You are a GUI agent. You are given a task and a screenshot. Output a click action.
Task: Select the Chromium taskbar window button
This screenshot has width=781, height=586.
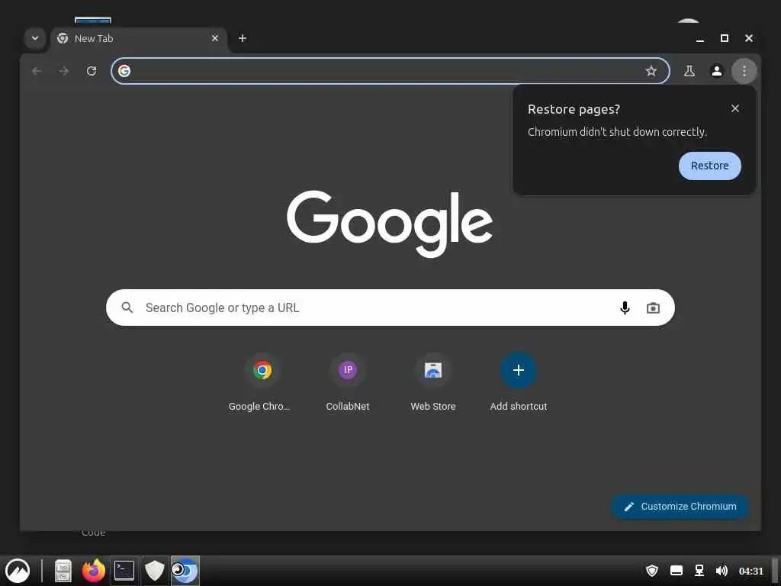[x=185, y=571]
